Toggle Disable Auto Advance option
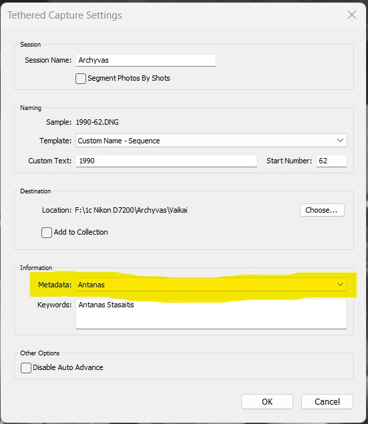Viewport: 368px width, 424px height. click(x=26, y=368)
